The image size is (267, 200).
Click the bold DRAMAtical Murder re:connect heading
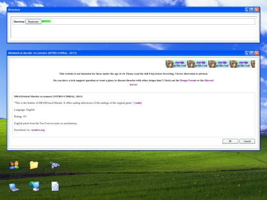pos(48,96)
